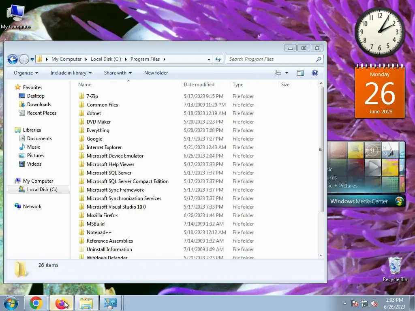Expand the arrow after Program Files breadcrumb
415x311 pixels.
click(165, 59)
